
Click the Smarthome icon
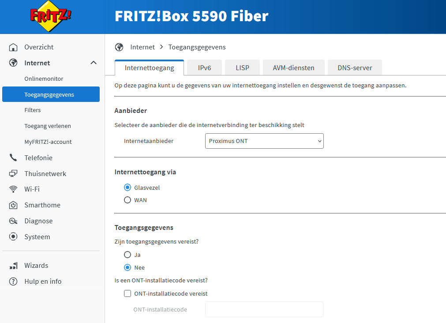(14, 205)
